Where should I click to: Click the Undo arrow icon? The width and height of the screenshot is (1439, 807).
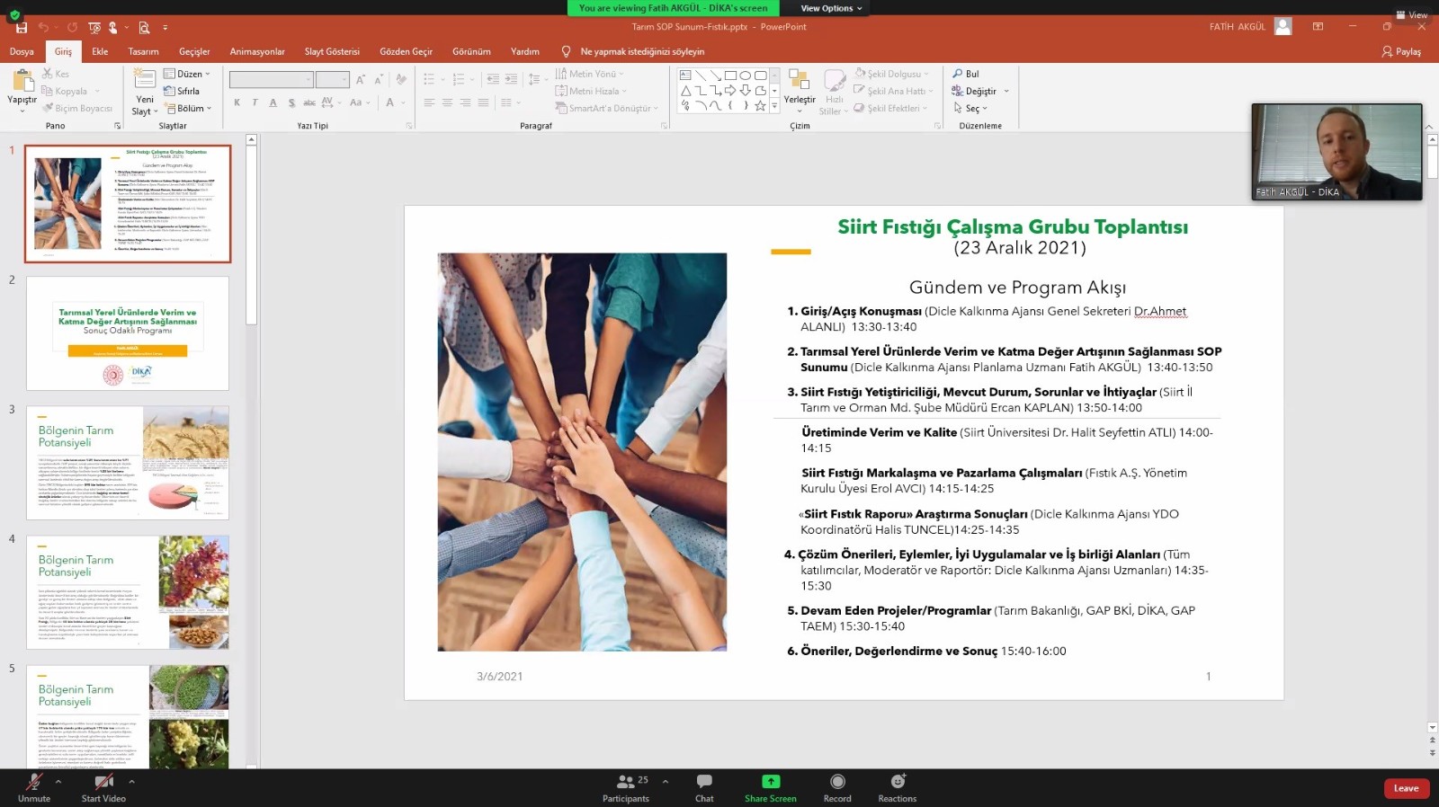tap(43, 28)
